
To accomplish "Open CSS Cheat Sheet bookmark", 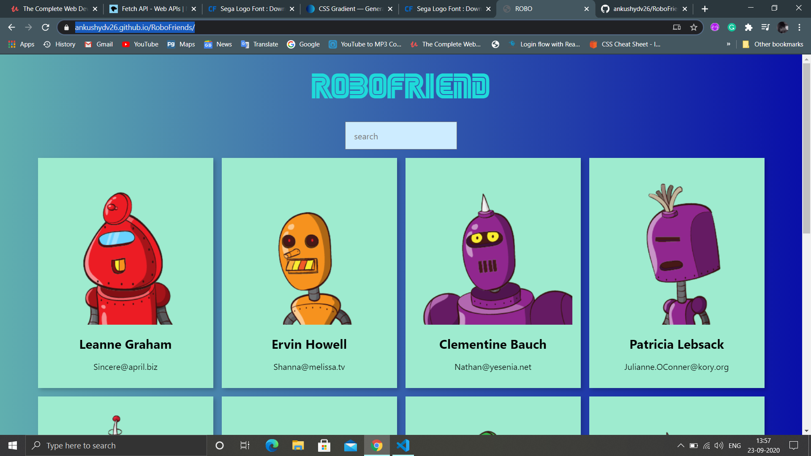I will pyautogui.click(x=625, y=44).
